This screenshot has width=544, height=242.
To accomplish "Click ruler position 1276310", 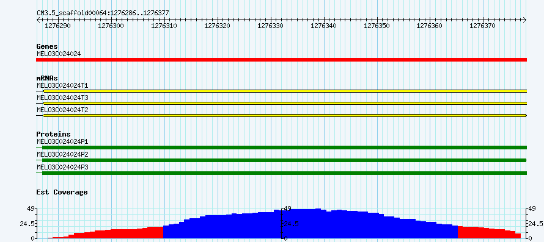I will (164, 26).
